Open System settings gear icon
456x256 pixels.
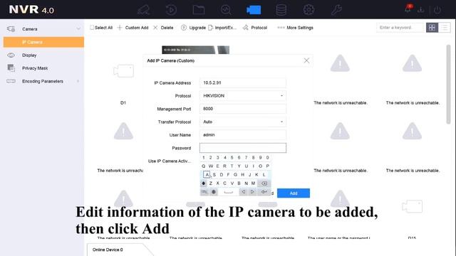[309, 10]
